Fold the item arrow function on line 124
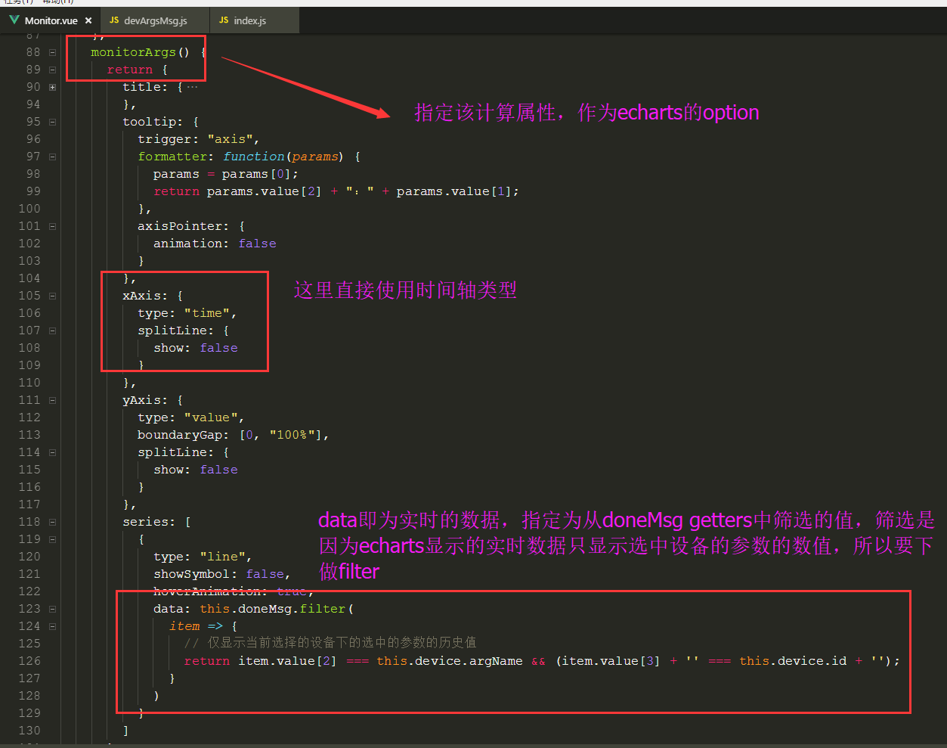Viewport: 947px width, 748px height. pyautogui.click(x=52, y=626)
